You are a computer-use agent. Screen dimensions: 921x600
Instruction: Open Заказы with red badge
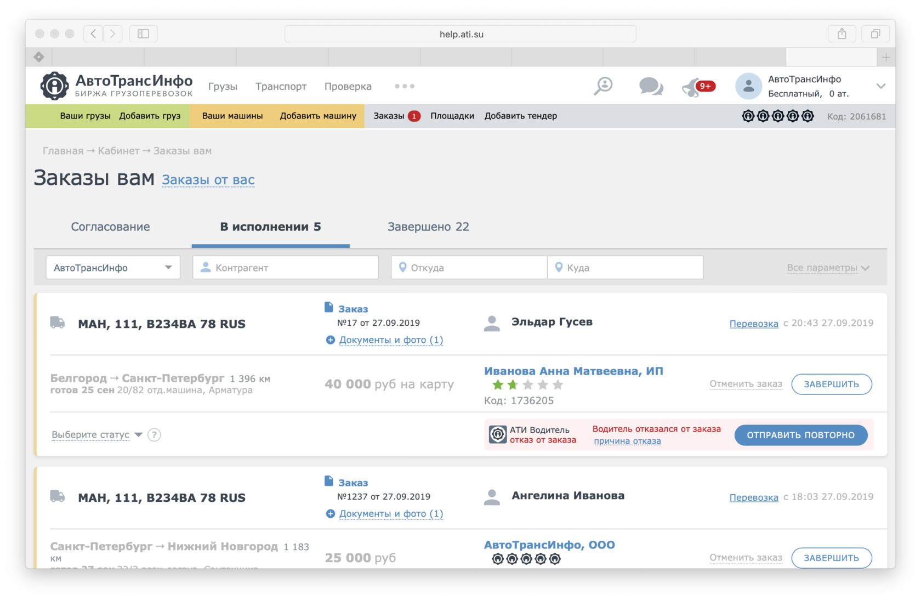coord(397,116)
